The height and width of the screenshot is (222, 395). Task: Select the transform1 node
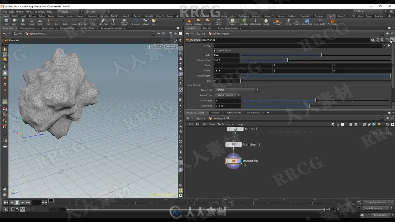(x=233, y=144)
